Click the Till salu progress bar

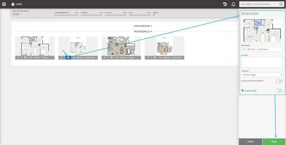[116, 15]
